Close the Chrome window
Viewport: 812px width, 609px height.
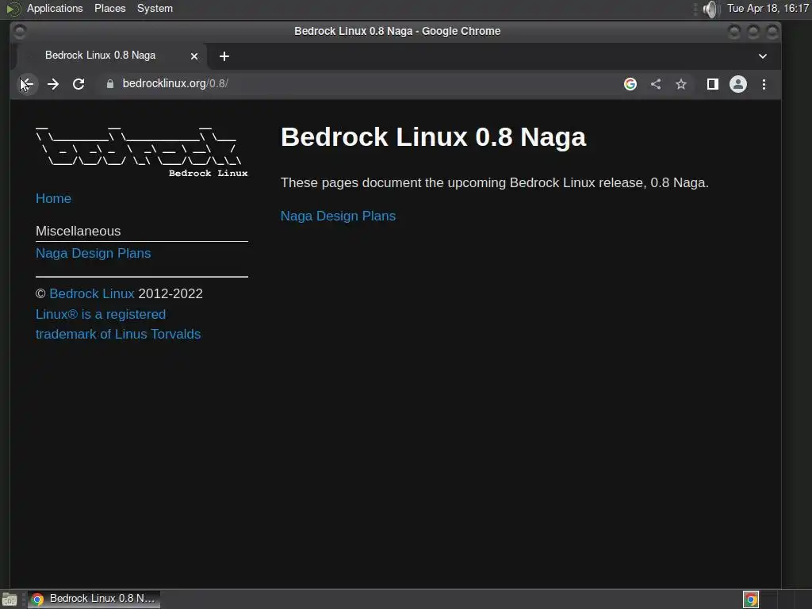pos(772,32)
